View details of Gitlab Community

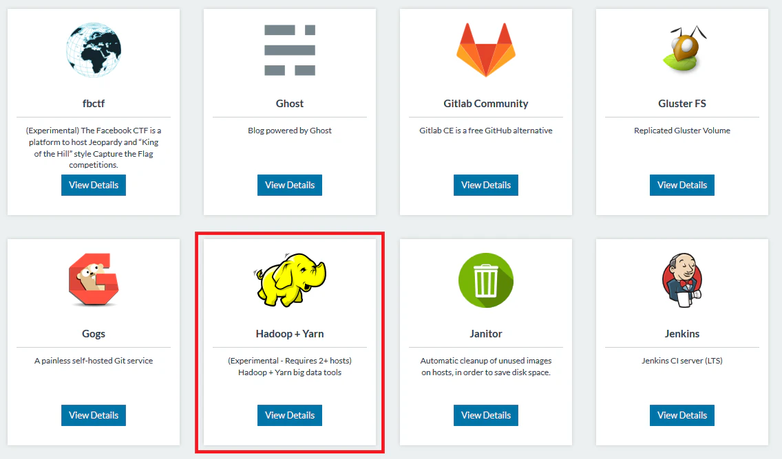click(x=486, y=186)
